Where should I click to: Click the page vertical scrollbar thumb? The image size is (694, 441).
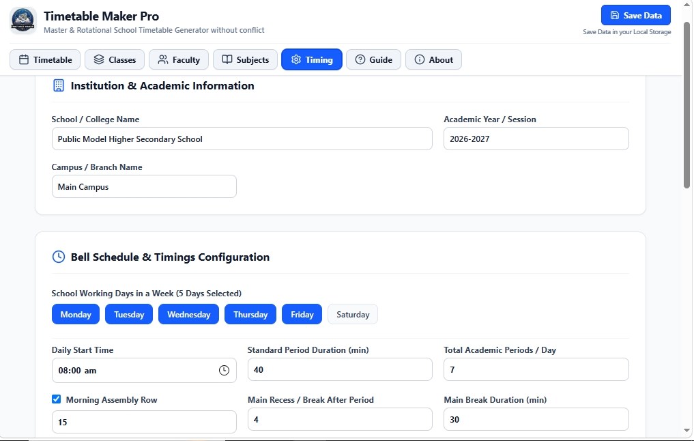687,104
